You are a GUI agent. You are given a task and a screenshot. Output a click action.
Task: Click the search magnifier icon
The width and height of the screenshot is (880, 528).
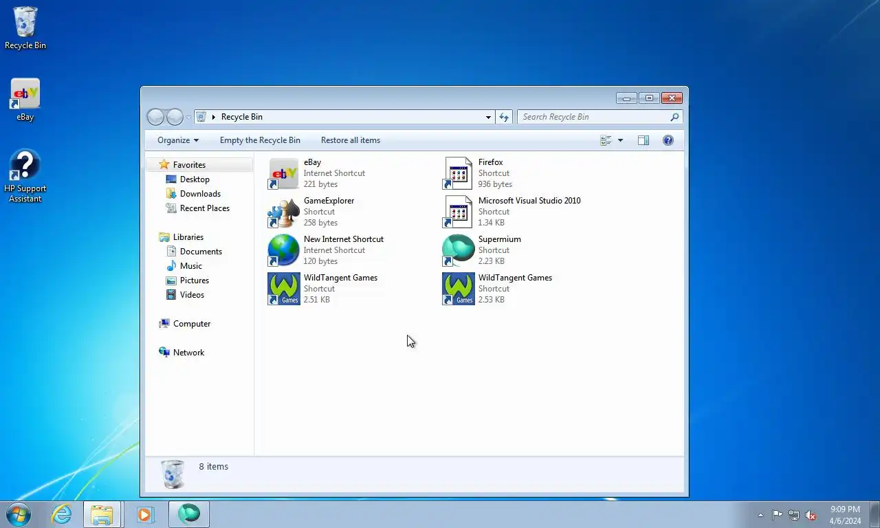[x=674, y=117]
